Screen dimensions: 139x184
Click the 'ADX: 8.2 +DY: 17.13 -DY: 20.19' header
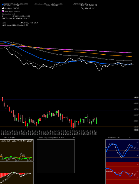click(x=17, y=141)
